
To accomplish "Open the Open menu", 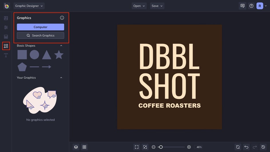I will pos(139,6).
